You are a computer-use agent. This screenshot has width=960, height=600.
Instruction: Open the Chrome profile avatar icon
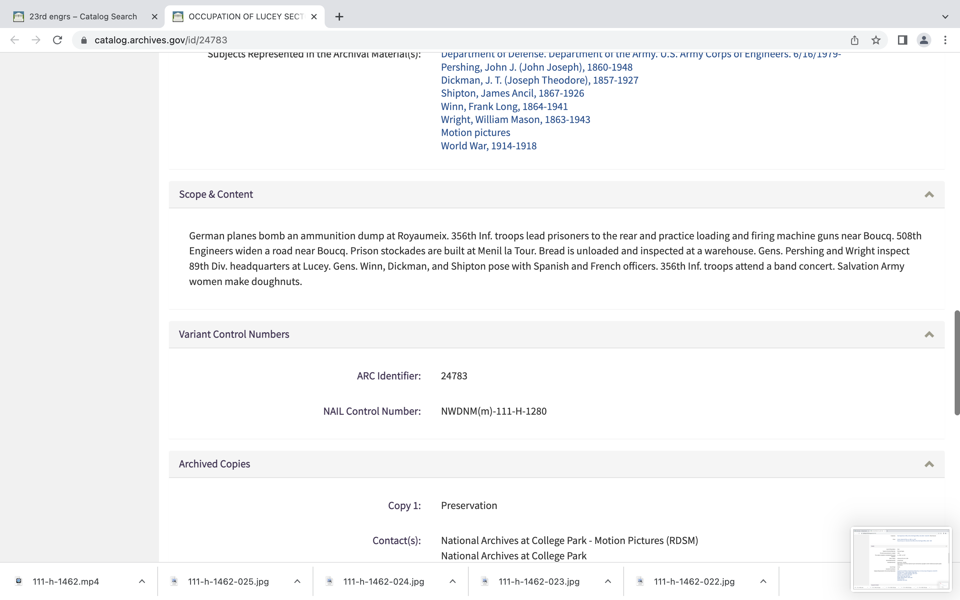[x=924, y=40]
